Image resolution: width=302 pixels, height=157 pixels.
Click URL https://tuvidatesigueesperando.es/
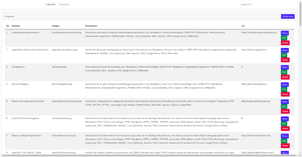pos(259,33)
